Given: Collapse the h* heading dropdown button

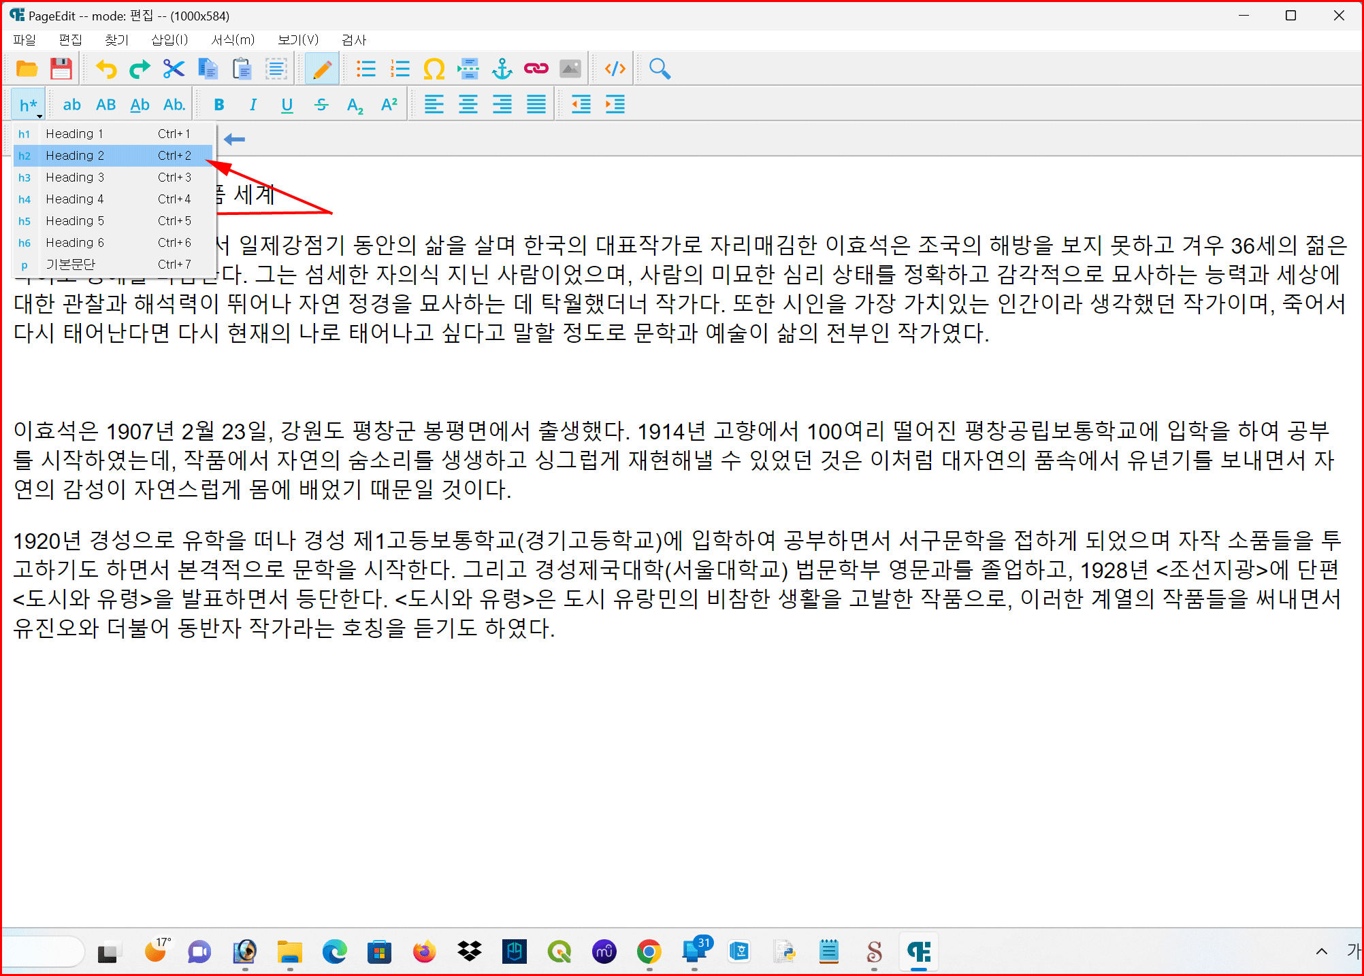Looking at the screenshot, I should click(29, 105).
